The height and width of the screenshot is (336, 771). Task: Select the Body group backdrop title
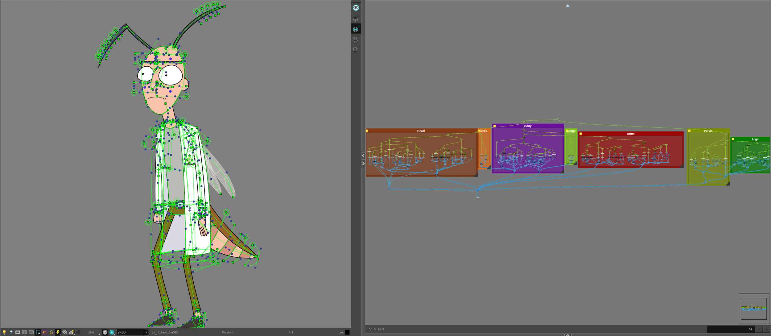tap(528, 126)
